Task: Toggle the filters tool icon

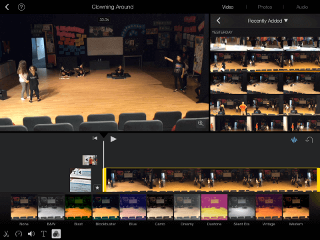Action: pyautogui.click(x=56, y=234)
